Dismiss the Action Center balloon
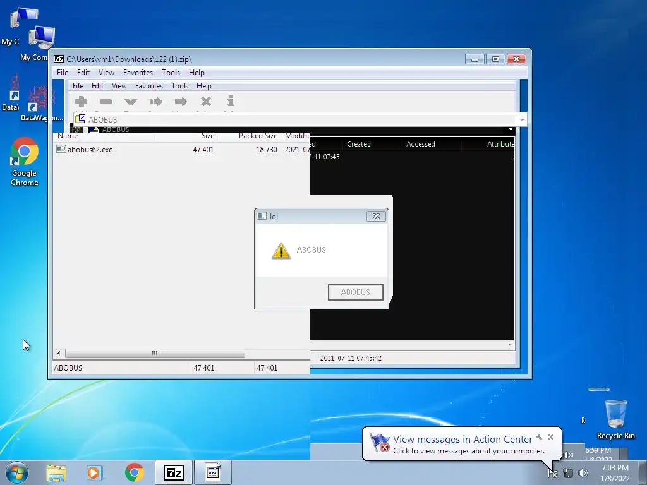The width and height of the screenshot is (647, 485). pyautogui.click(x=550, y=437)
